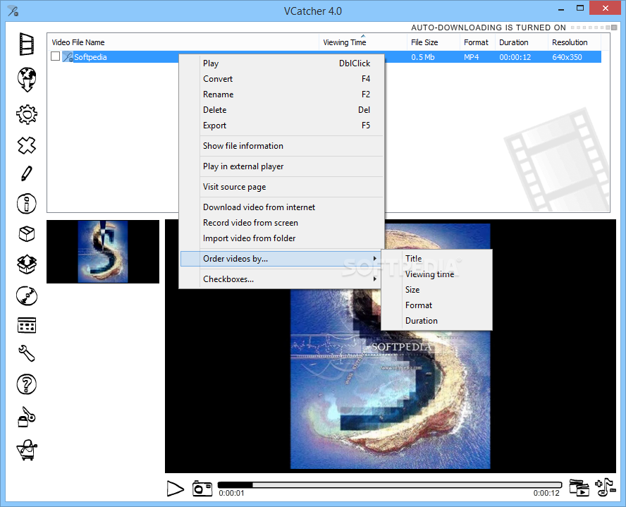Choose Download video from internet
This screenshot has width=626, height=507.
tap(281, 207)
